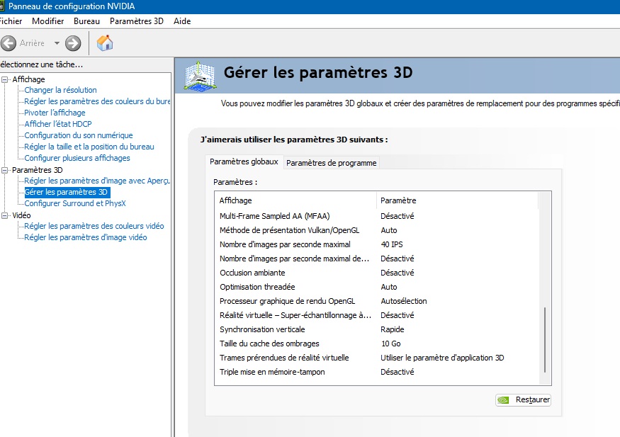
Task: Collapse the Vidéo tree section
Action: point(5,215)
